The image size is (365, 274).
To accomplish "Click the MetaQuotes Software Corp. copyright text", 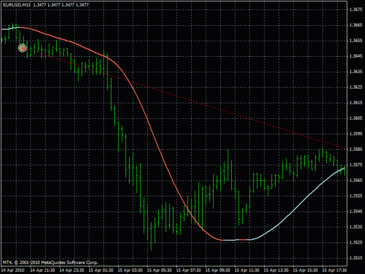I will [x=50, y=262].
